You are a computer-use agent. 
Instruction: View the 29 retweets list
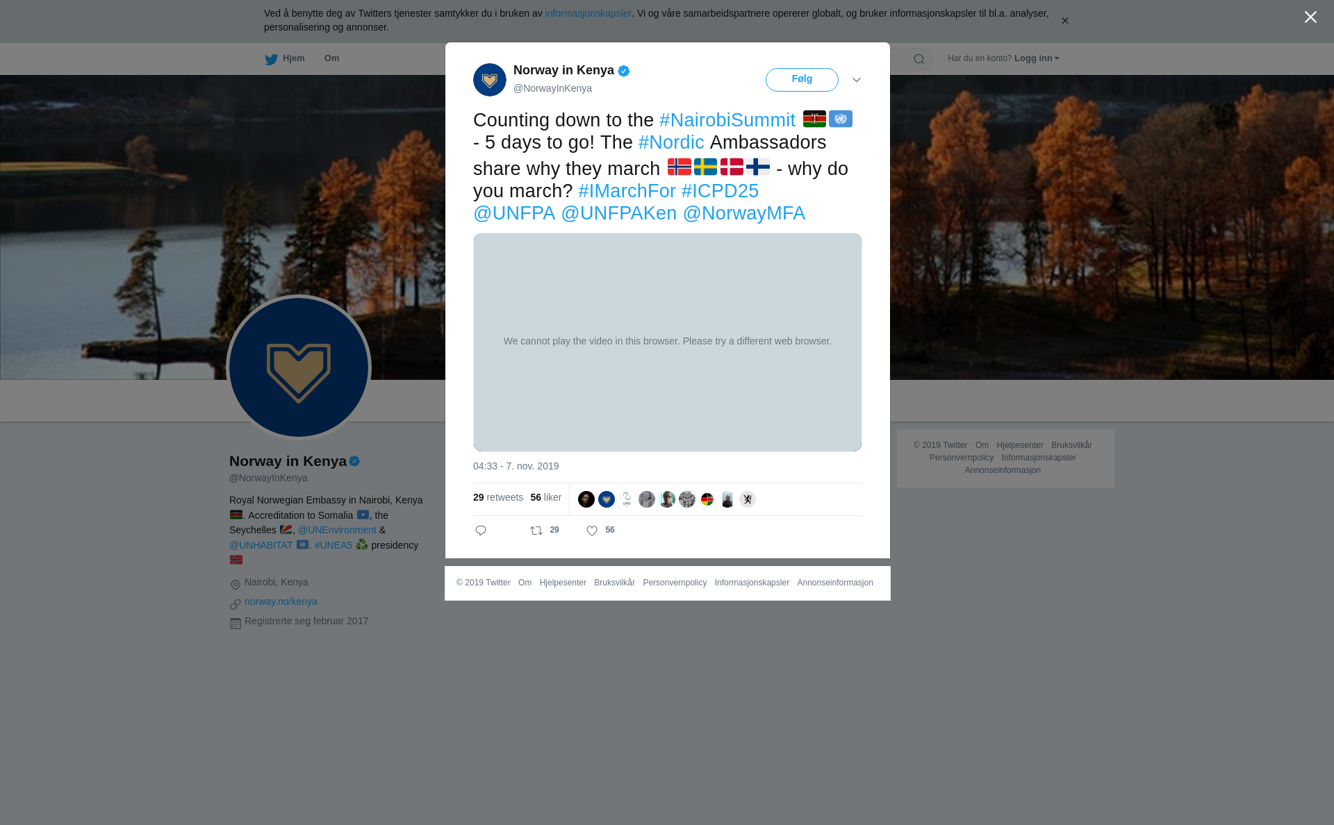tap(498, 497)
